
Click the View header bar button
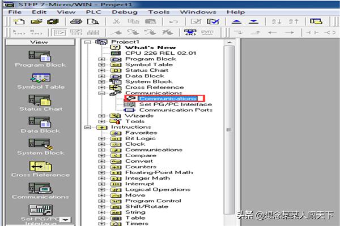click(40, 42)
